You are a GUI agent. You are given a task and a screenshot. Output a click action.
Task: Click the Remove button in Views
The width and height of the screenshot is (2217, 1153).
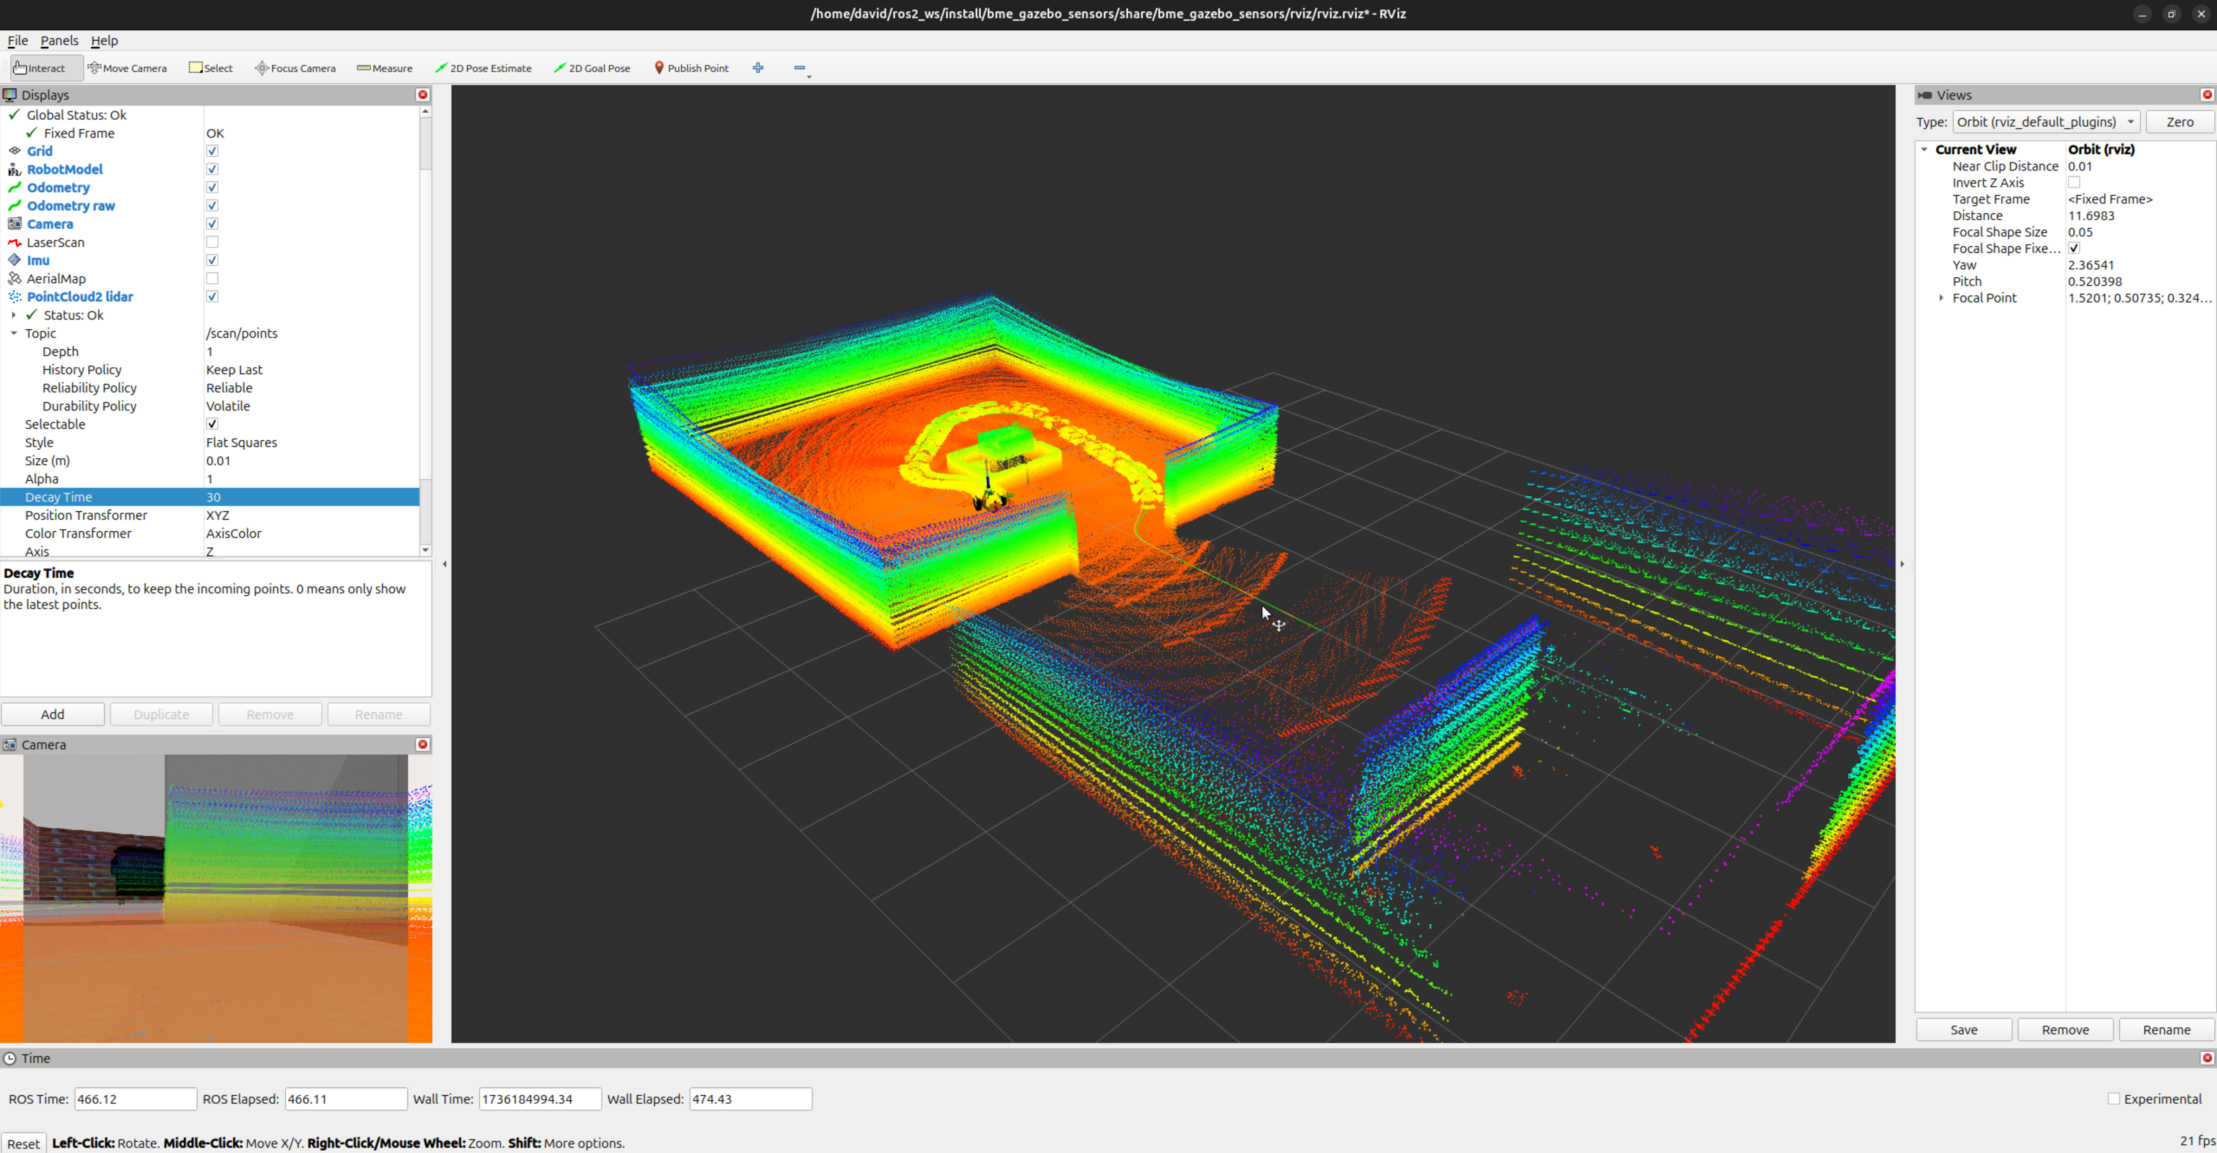click(x=2065, y=1029)
